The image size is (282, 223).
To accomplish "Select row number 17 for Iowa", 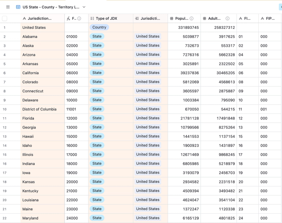I will pyautogui.click(x=5, y=173).
